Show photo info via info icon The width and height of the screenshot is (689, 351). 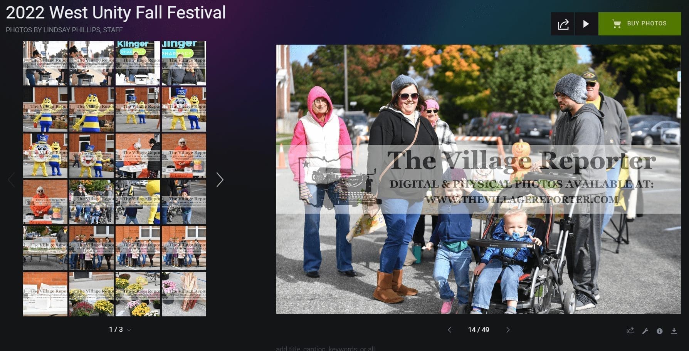(x=659, y=331)
